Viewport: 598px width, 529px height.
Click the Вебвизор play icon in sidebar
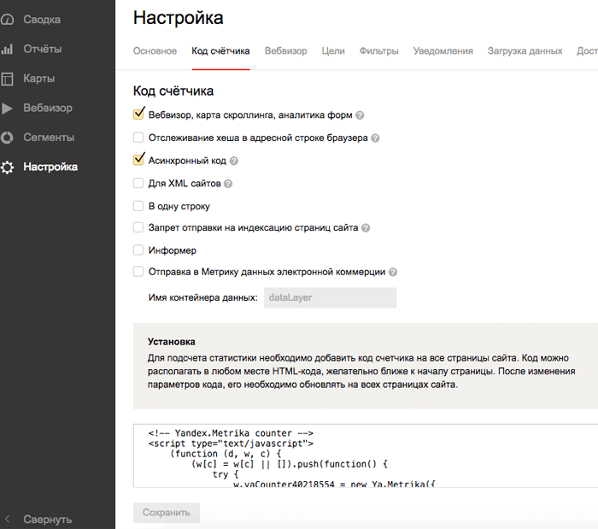pos(7,108)
